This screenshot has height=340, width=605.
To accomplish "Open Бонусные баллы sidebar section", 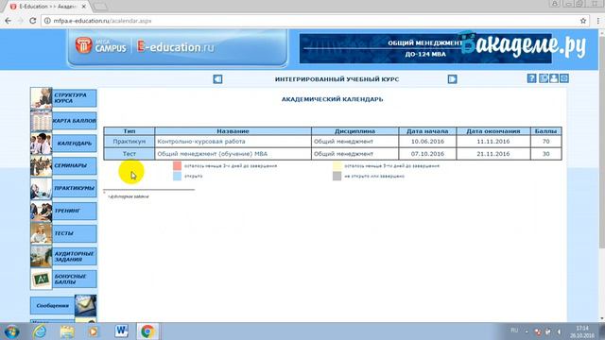I will 75,279.
